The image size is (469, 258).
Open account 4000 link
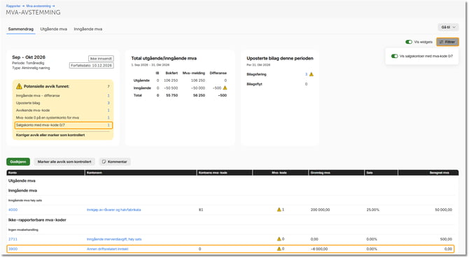tap(13, 210)
